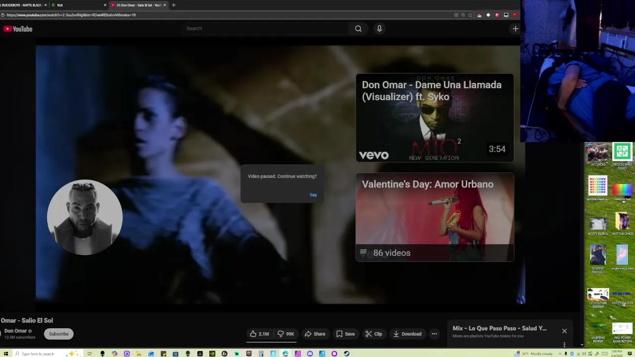Click the Mix - Lo Que Paso Paso title
Viewport: 635px width, 357px height.
[x=500, y=328]
